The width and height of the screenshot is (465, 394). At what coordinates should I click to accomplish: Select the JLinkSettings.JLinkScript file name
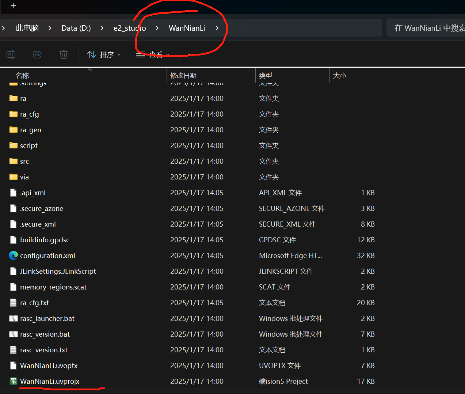(x=58, y=271)
